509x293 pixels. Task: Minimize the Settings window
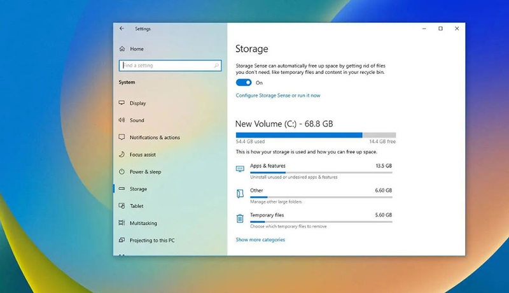coord(424,29)
